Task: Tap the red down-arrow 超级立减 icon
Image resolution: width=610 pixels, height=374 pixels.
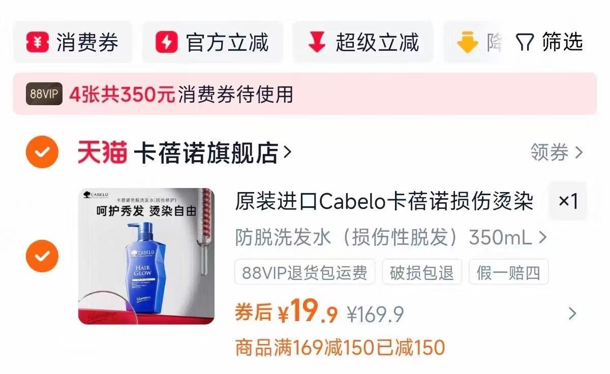Action: point(317,42)
